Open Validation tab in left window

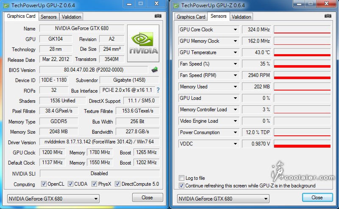71,17
